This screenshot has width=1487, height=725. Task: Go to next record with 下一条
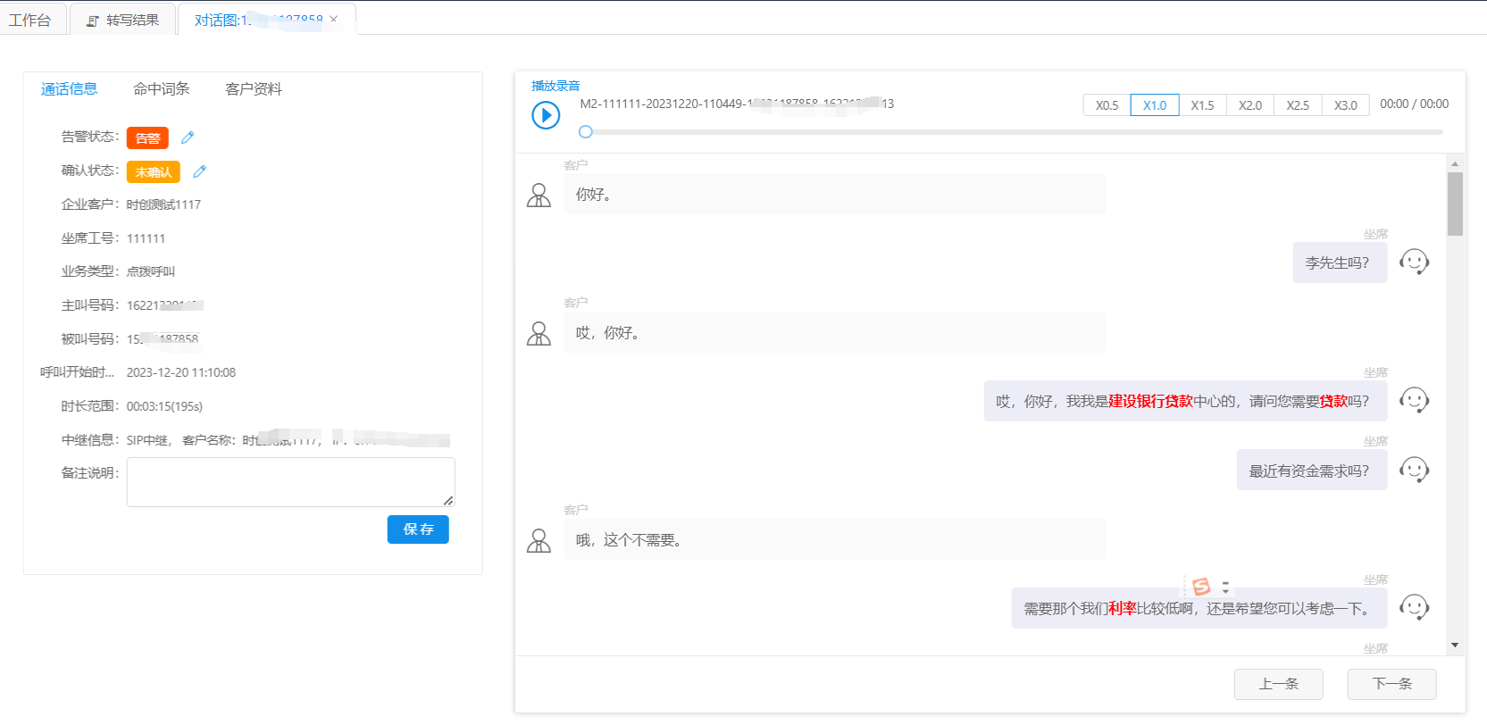coord(1391,684)
